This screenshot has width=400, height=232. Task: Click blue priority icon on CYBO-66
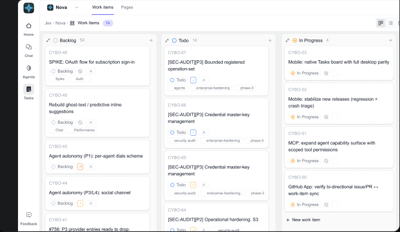point(193,133)
